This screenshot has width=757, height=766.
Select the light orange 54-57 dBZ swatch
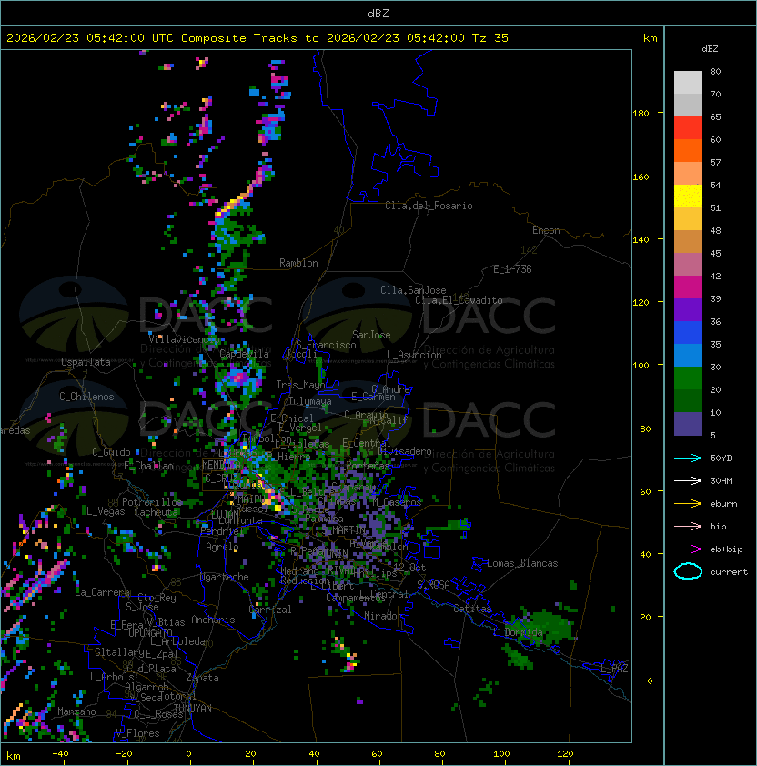[688, 174]
